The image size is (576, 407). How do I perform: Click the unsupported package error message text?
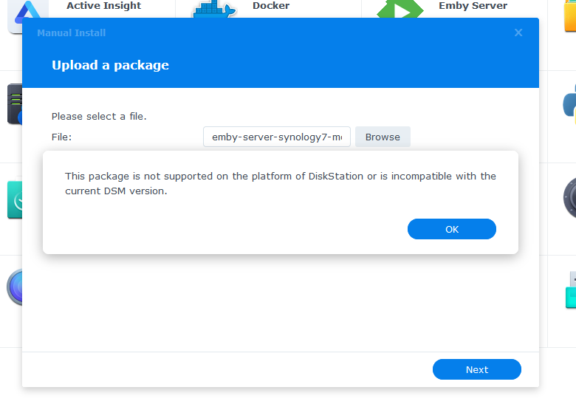281,183
